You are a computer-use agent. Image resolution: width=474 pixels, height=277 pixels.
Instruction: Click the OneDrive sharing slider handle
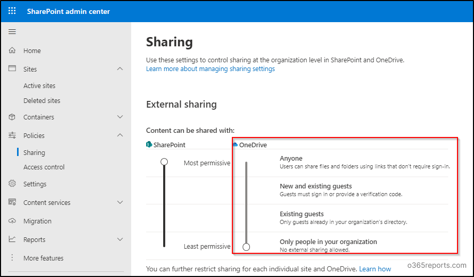coord(246,247)
